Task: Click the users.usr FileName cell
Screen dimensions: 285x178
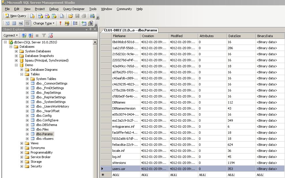Action: pyautogui.click(x=126, y=169)
